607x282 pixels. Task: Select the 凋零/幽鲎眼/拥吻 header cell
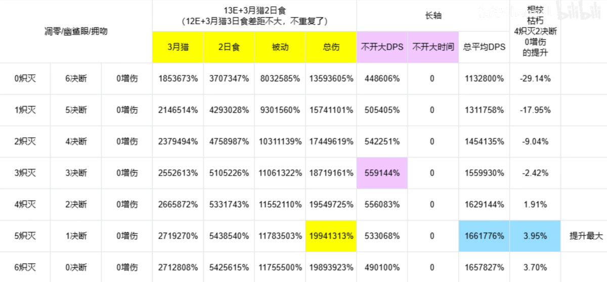(x=76, y=31)
